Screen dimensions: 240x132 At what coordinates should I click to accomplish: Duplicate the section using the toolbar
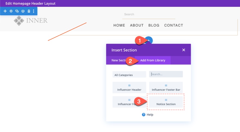[x=17, y=11]
